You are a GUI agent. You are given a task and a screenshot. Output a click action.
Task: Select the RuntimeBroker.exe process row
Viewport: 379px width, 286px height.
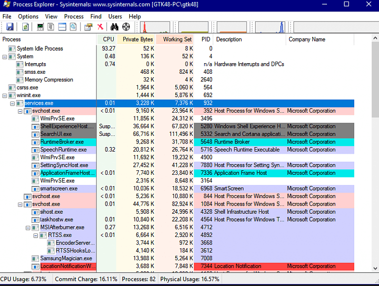tap(177, 142)
